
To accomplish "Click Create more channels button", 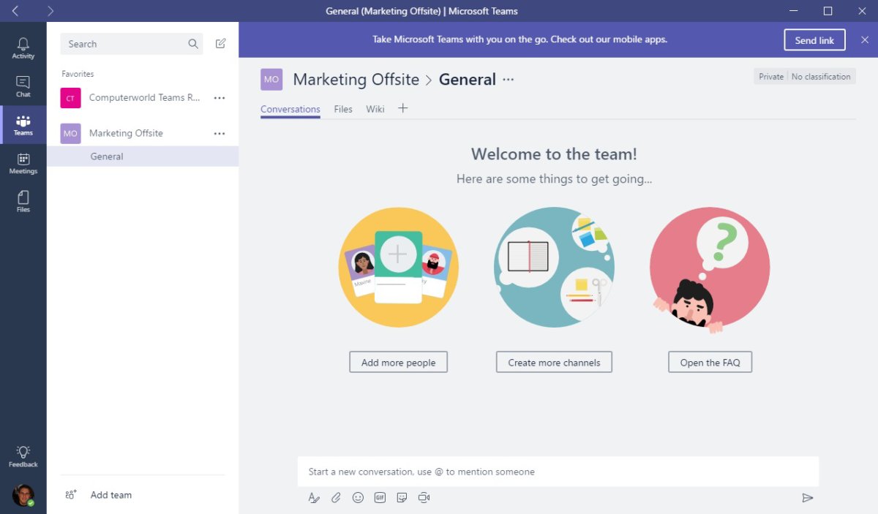I will tap(554, 362).
